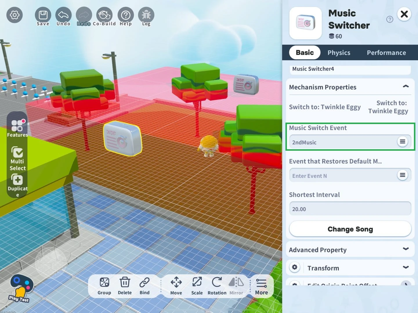Image resolution: width=418 pixels, height=313 pixels.
Task: Toggle Multi Select mode
Action: 17,158
